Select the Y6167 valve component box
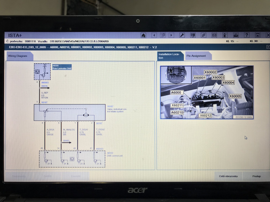 (70, 112)
